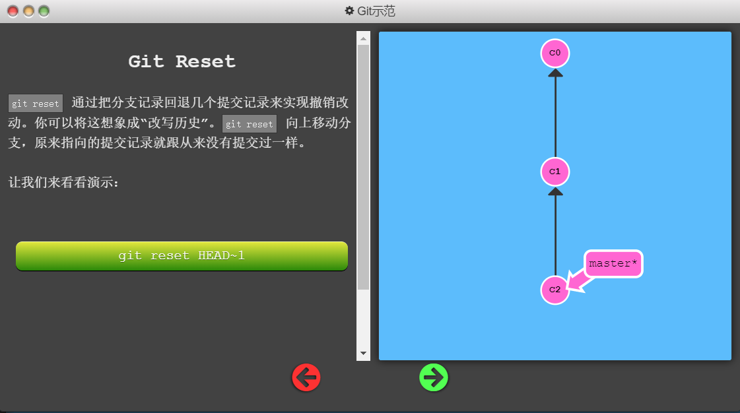Screen dimensions: 740x413
Task: Click the Git Reset heading
Action: tap(181, 61)
